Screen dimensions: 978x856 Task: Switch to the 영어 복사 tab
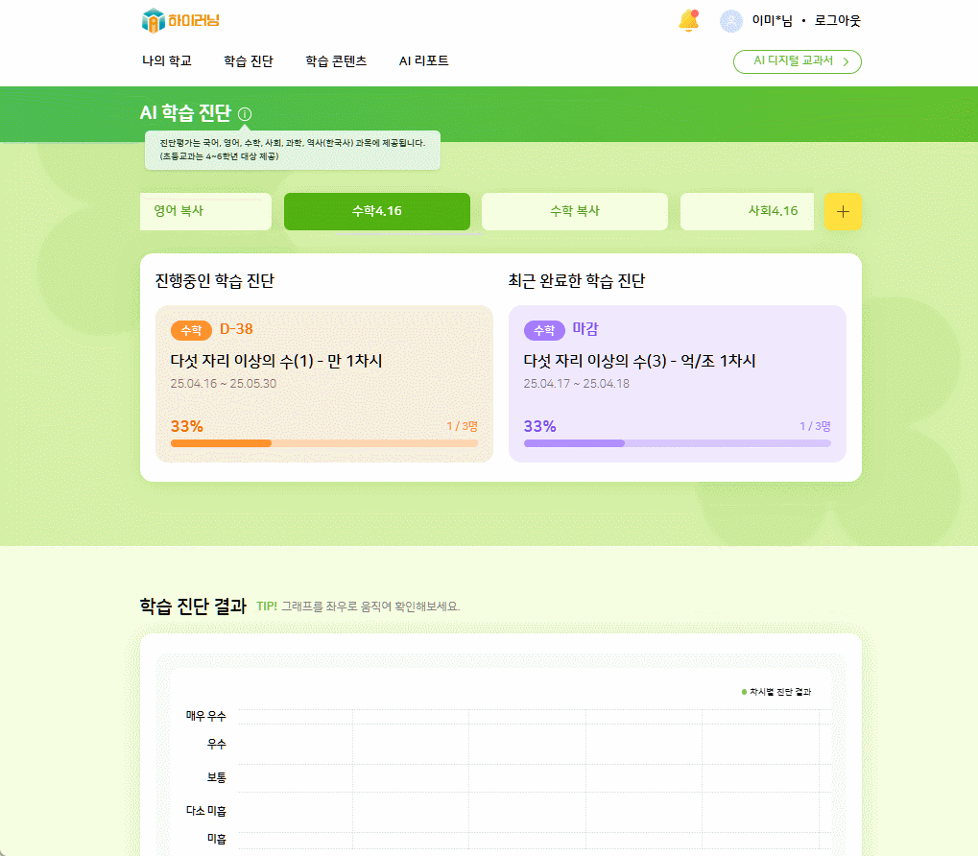205,212
